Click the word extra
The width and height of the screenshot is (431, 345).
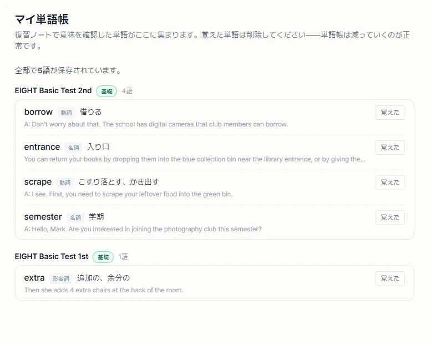tap(34, 278)
